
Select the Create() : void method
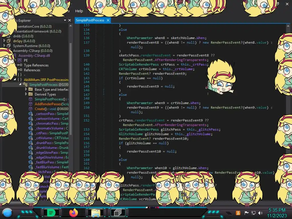(x=51, y=109)
